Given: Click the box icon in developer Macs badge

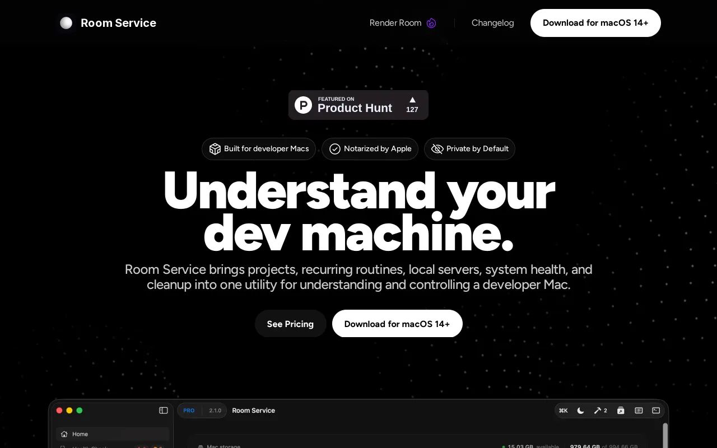Looking at the screenshot, I should (215, 149).
